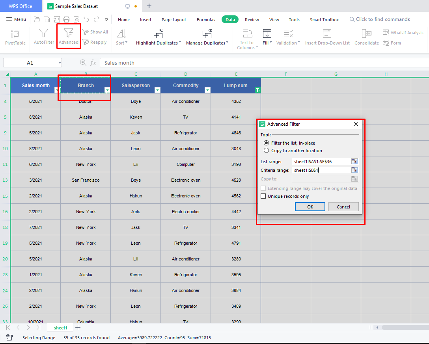The width and height of the screenshot is (429, 344).
Task: Open Print Preview icon
Action: coord(76,19)
